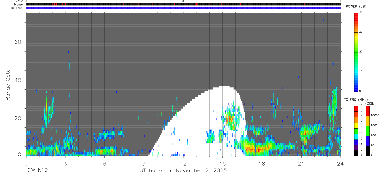
Task: Click the 21 tick on the UT hours axis
Action: 301,164
